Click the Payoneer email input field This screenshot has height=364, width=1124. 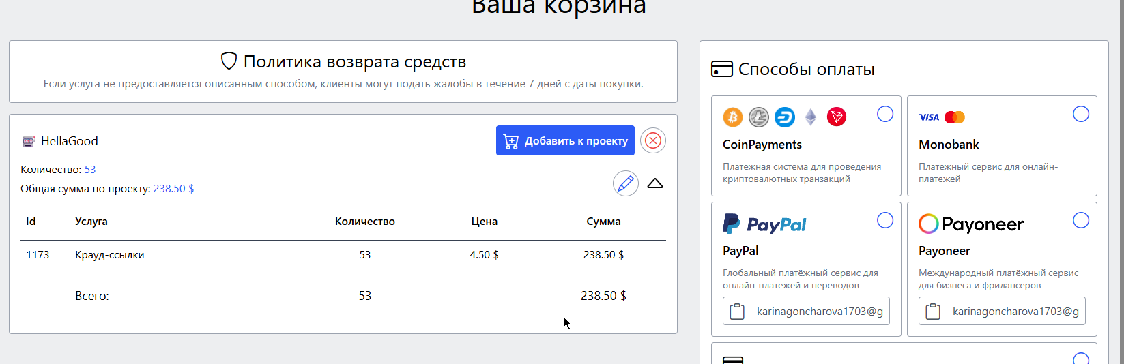[1002, 311]
